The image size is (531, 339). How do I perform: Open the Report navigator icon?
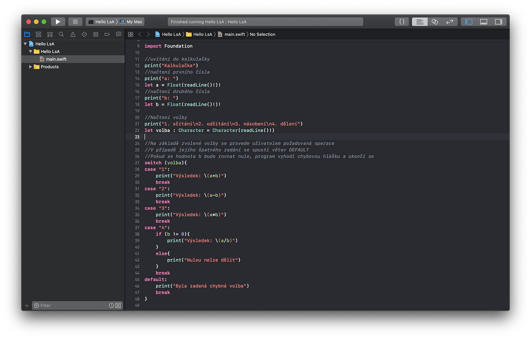(x=118, y=34)
